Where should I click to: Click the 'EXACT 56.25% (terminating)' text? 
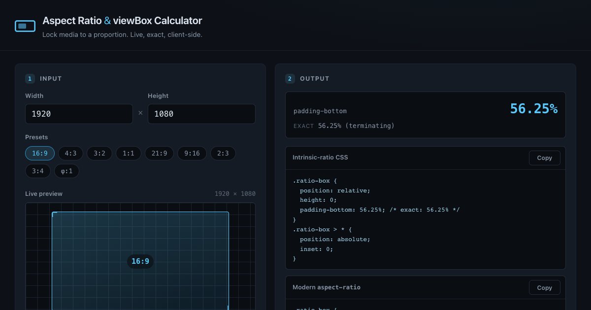[344, 126]
